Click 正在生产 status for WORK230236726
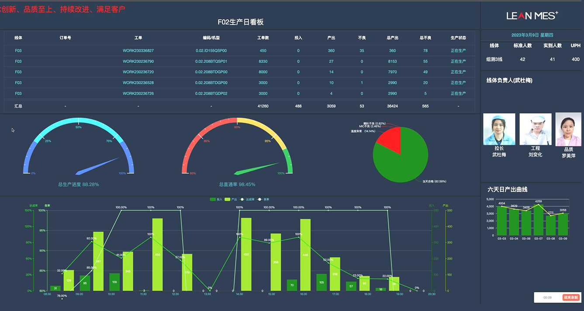 [458, 93]
